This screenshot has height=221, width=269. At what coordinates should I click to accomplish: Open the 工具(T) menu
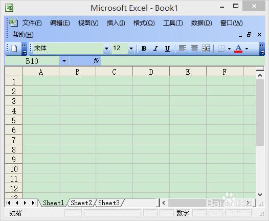pos(173,23)
